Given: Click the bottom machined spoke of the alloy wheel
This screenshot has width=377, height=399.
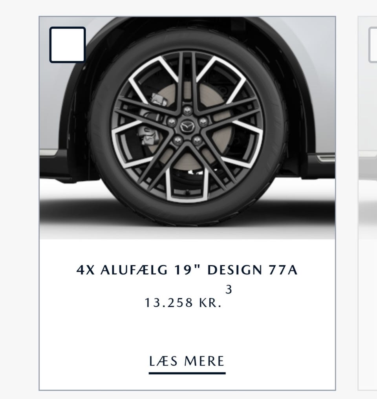Looking at the screenshot, I should [x=187, y=186].
